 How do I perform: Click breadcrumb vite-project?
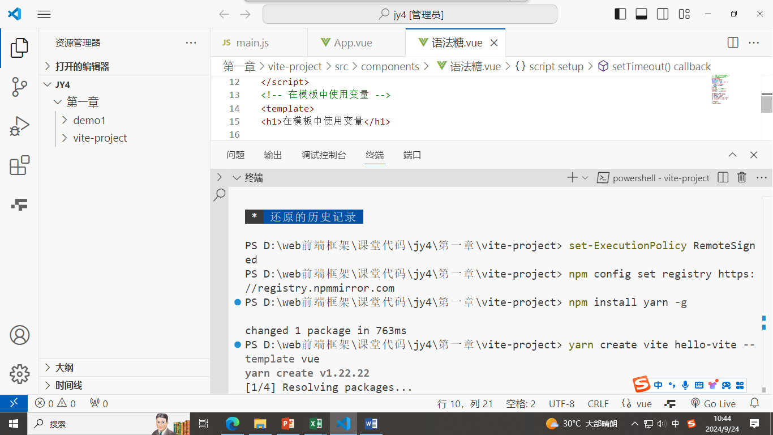[x=295, y=66]
